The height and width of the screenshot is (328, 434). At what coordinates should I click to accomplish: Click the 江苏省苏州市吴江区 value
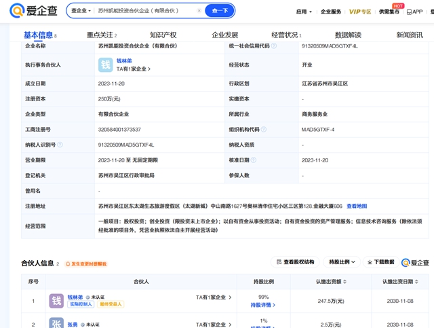[325, 84]
